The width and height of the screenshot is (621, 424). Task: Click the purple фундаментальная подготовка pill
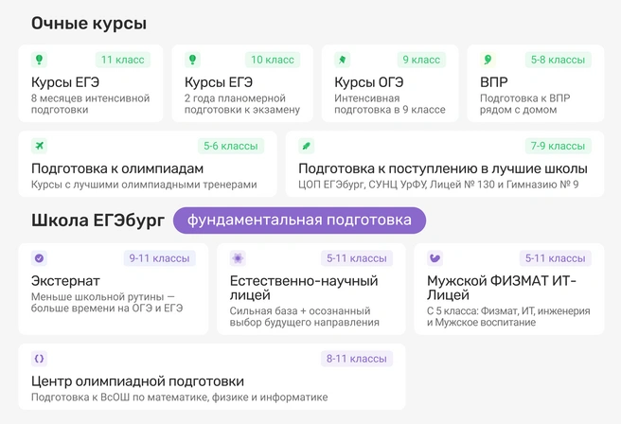point(299,221)
